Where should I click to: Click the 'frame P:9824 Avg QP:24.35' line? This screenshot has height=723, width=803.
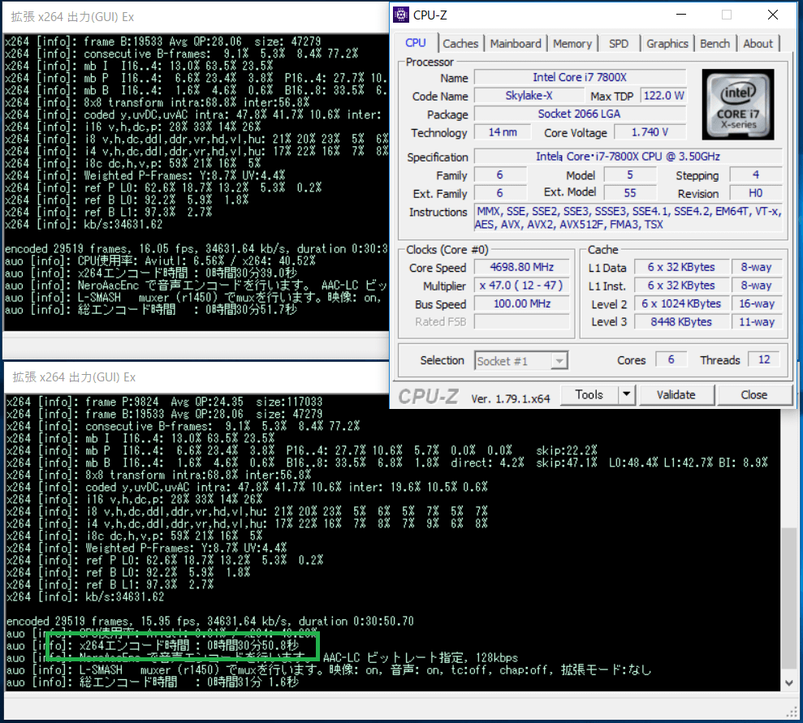pyautogui.click(x=164, y=402)
